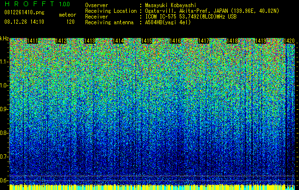Screen dimensions: 299x190
Task: Click the 1414 time marker
Action: [x=118, y=41]
